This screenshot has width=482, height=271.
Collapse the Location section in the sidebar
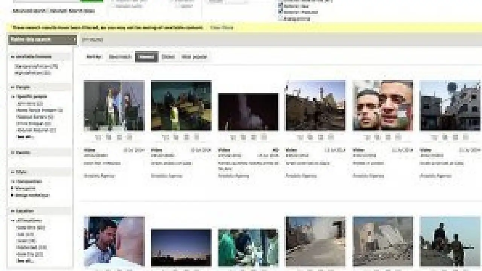[x=13, y=211]
